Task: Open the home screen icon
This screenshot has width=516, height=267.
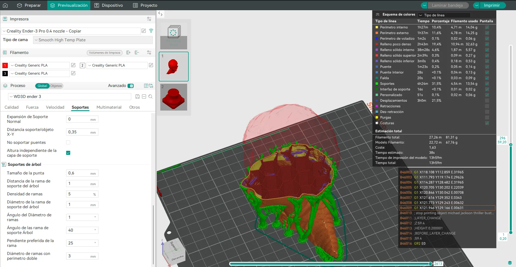Action: 5,5
